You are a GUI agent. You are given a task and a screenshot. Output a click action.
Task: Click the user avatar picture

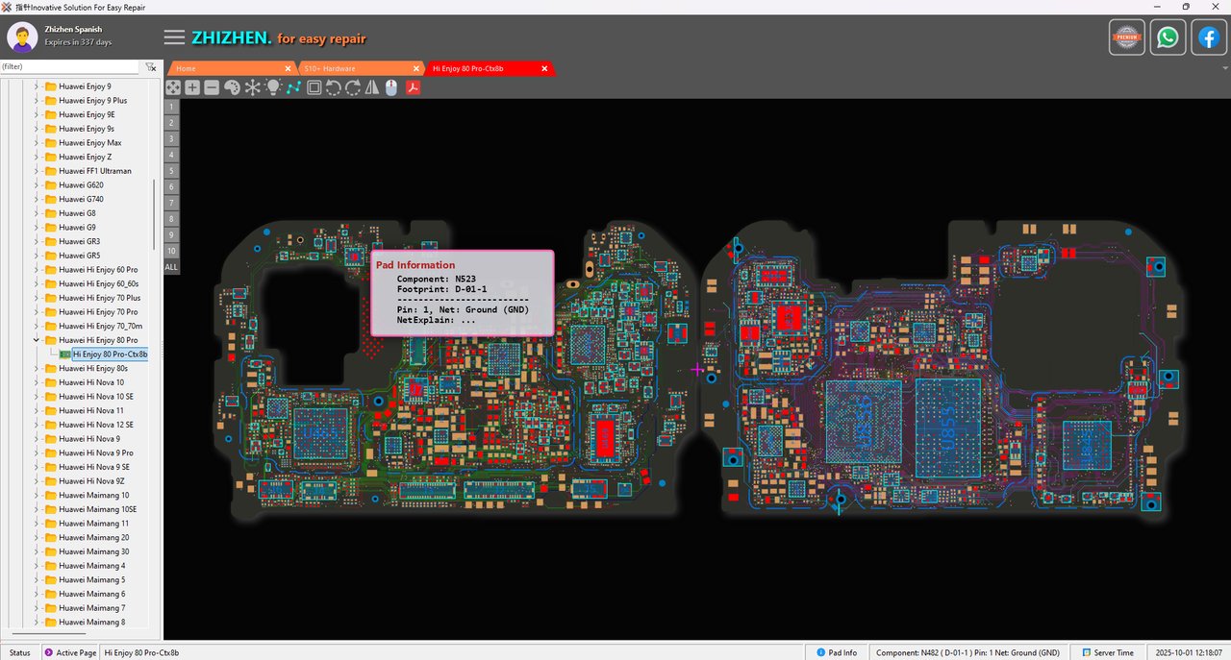(x=22, y=37)
